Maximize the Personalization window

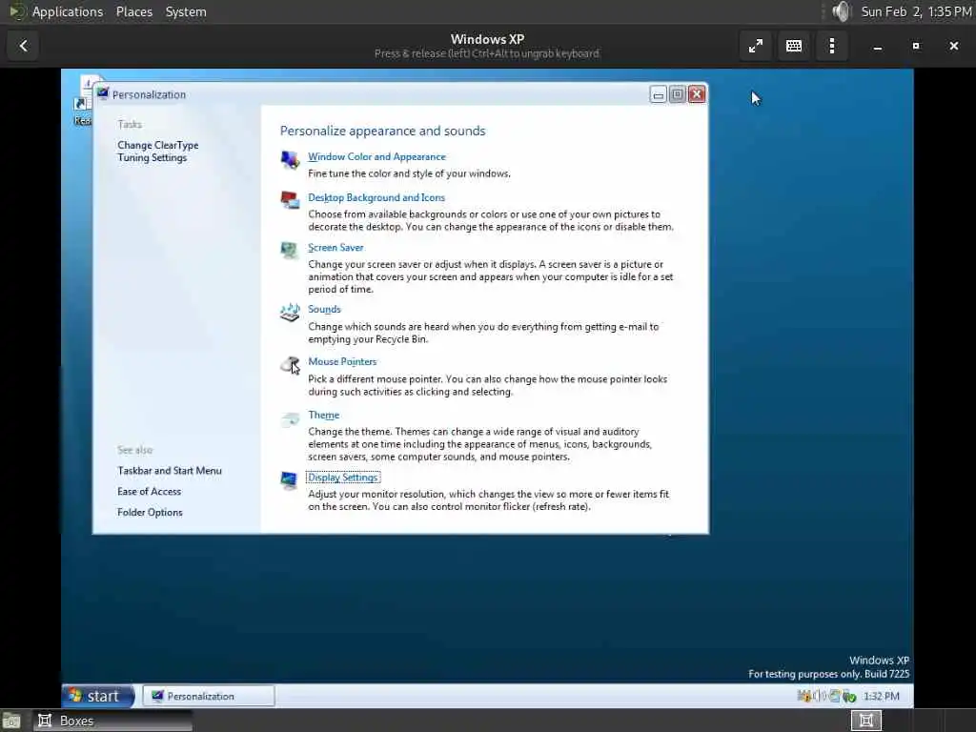pyautogui.click(x=678, y=94)
